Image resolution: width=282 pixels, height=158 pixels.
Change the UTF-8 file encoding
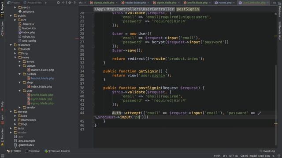234,156
